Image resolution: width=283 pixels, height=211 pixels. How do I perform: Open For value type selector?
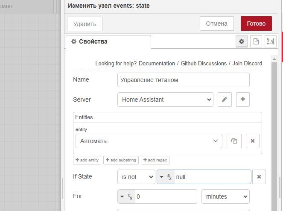[x=126, y=196]
